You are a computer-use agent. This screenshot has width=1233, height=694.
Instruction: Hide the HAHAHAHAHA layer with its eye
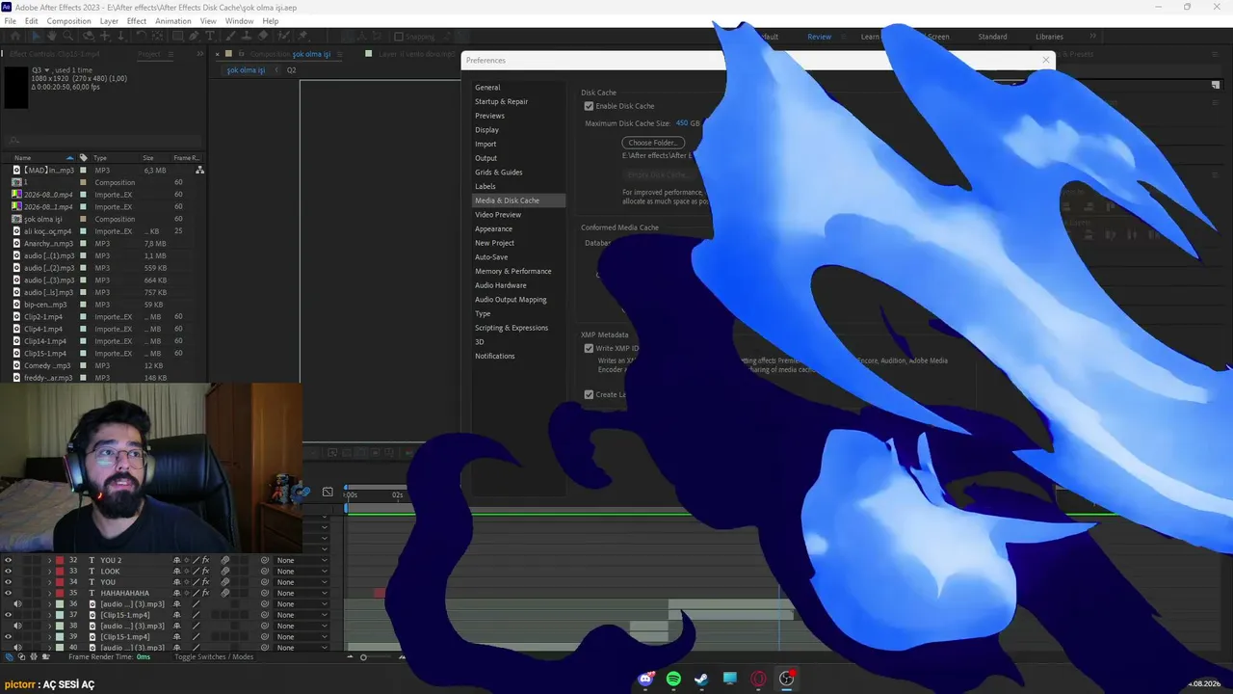coord(9,593)
